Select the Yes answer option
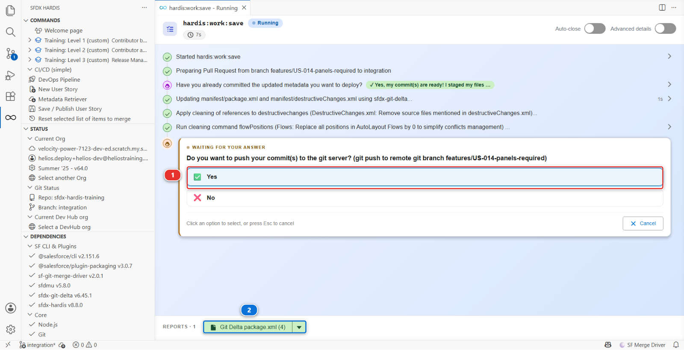Viewport: 684px width, 350px height. point(425,177)
